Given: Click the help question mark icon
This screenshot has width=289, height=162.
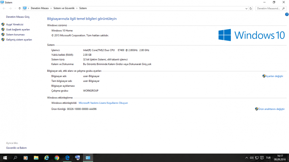Looking at the screenshot, I should (287, 14).
